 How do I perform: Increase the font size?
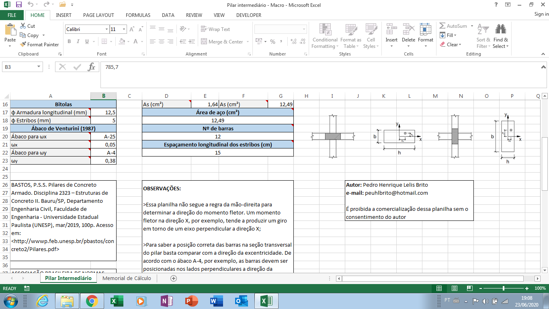click(x=131, y=29)
